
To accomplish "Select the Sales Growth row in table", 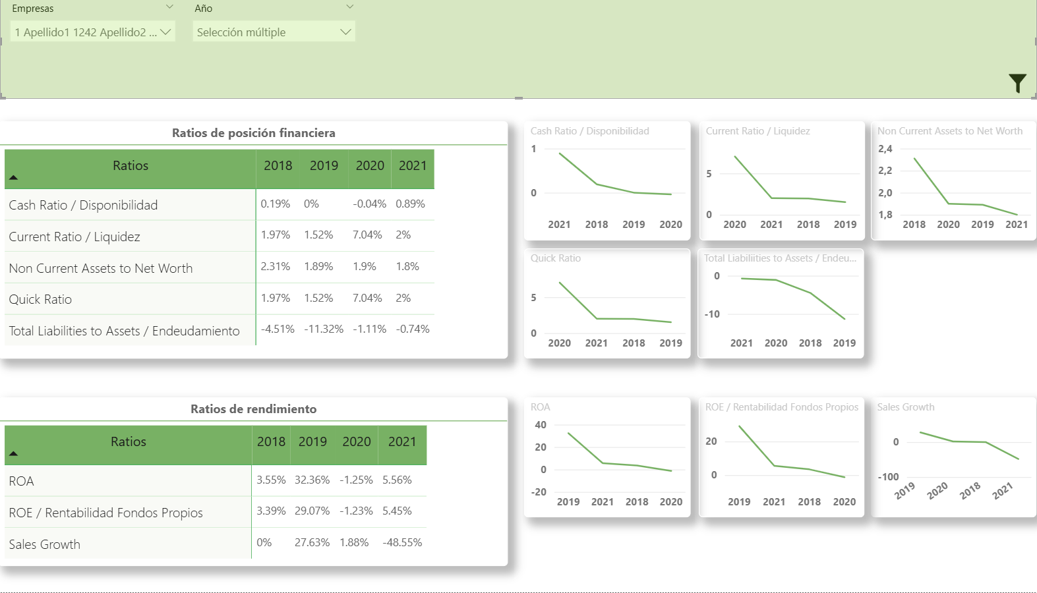I will 45,544.
